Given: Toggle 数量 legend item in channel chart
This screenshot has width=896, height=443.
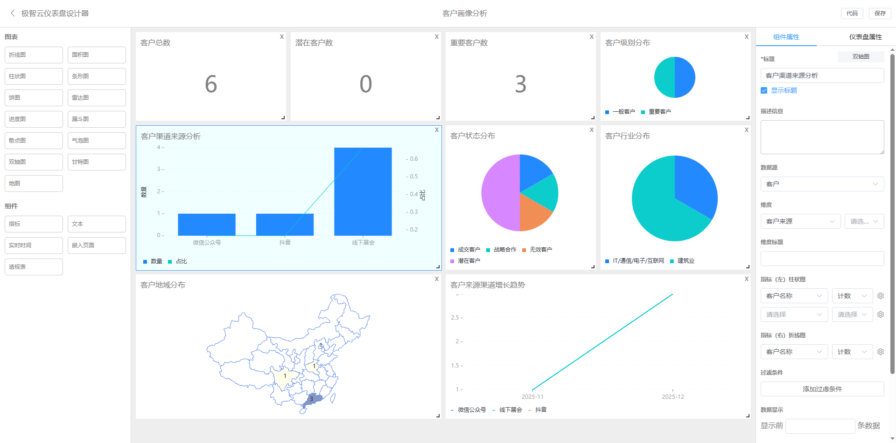Looking at the screenshot, I should (x=153, y=261).
